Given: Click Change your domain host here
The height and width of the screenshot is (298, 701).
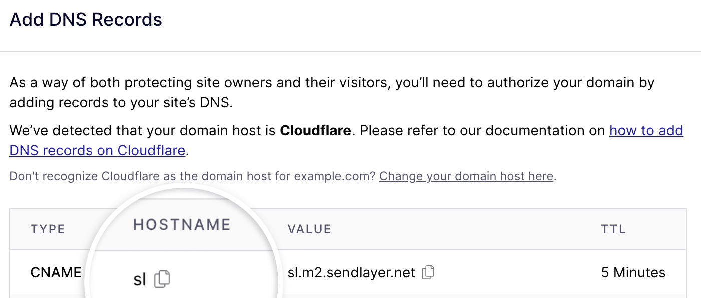Looking at the screenshot, I should tap(466, 176).
